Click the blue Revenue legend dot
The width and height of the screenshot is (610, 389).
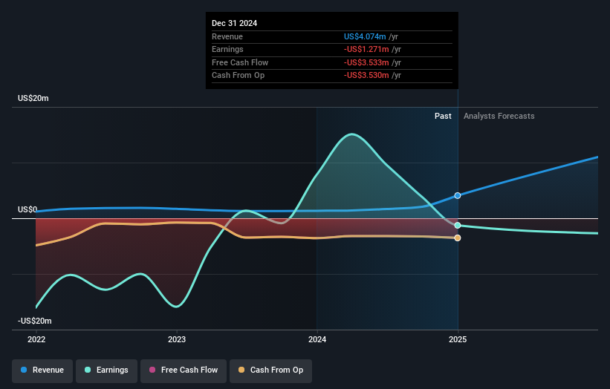point(24,370)
